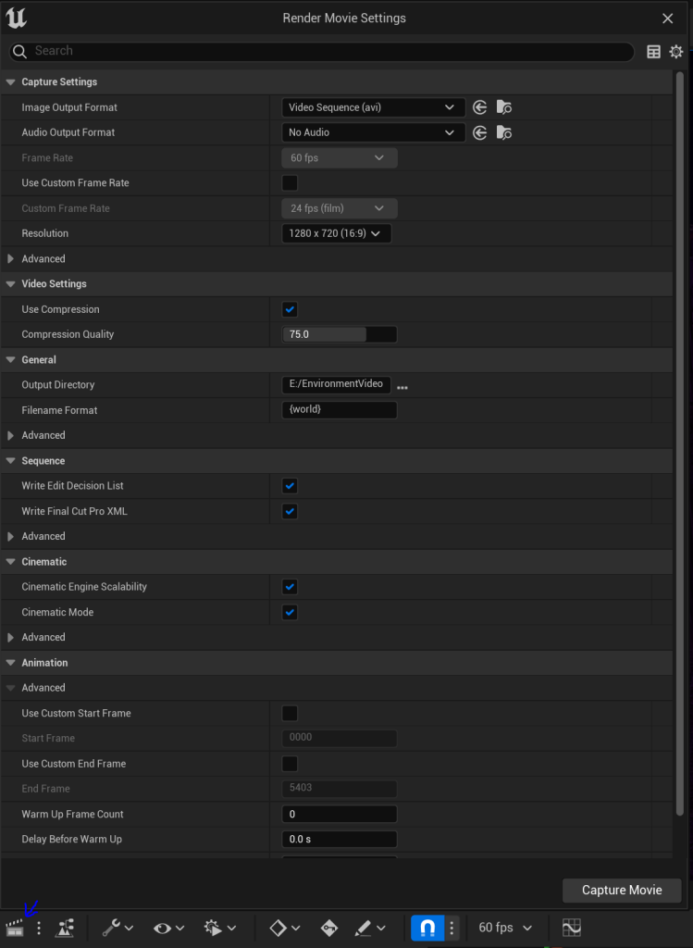The image size is (693, 948).
Task: Click the Compression Quality slider
Action: pos(339,334)
